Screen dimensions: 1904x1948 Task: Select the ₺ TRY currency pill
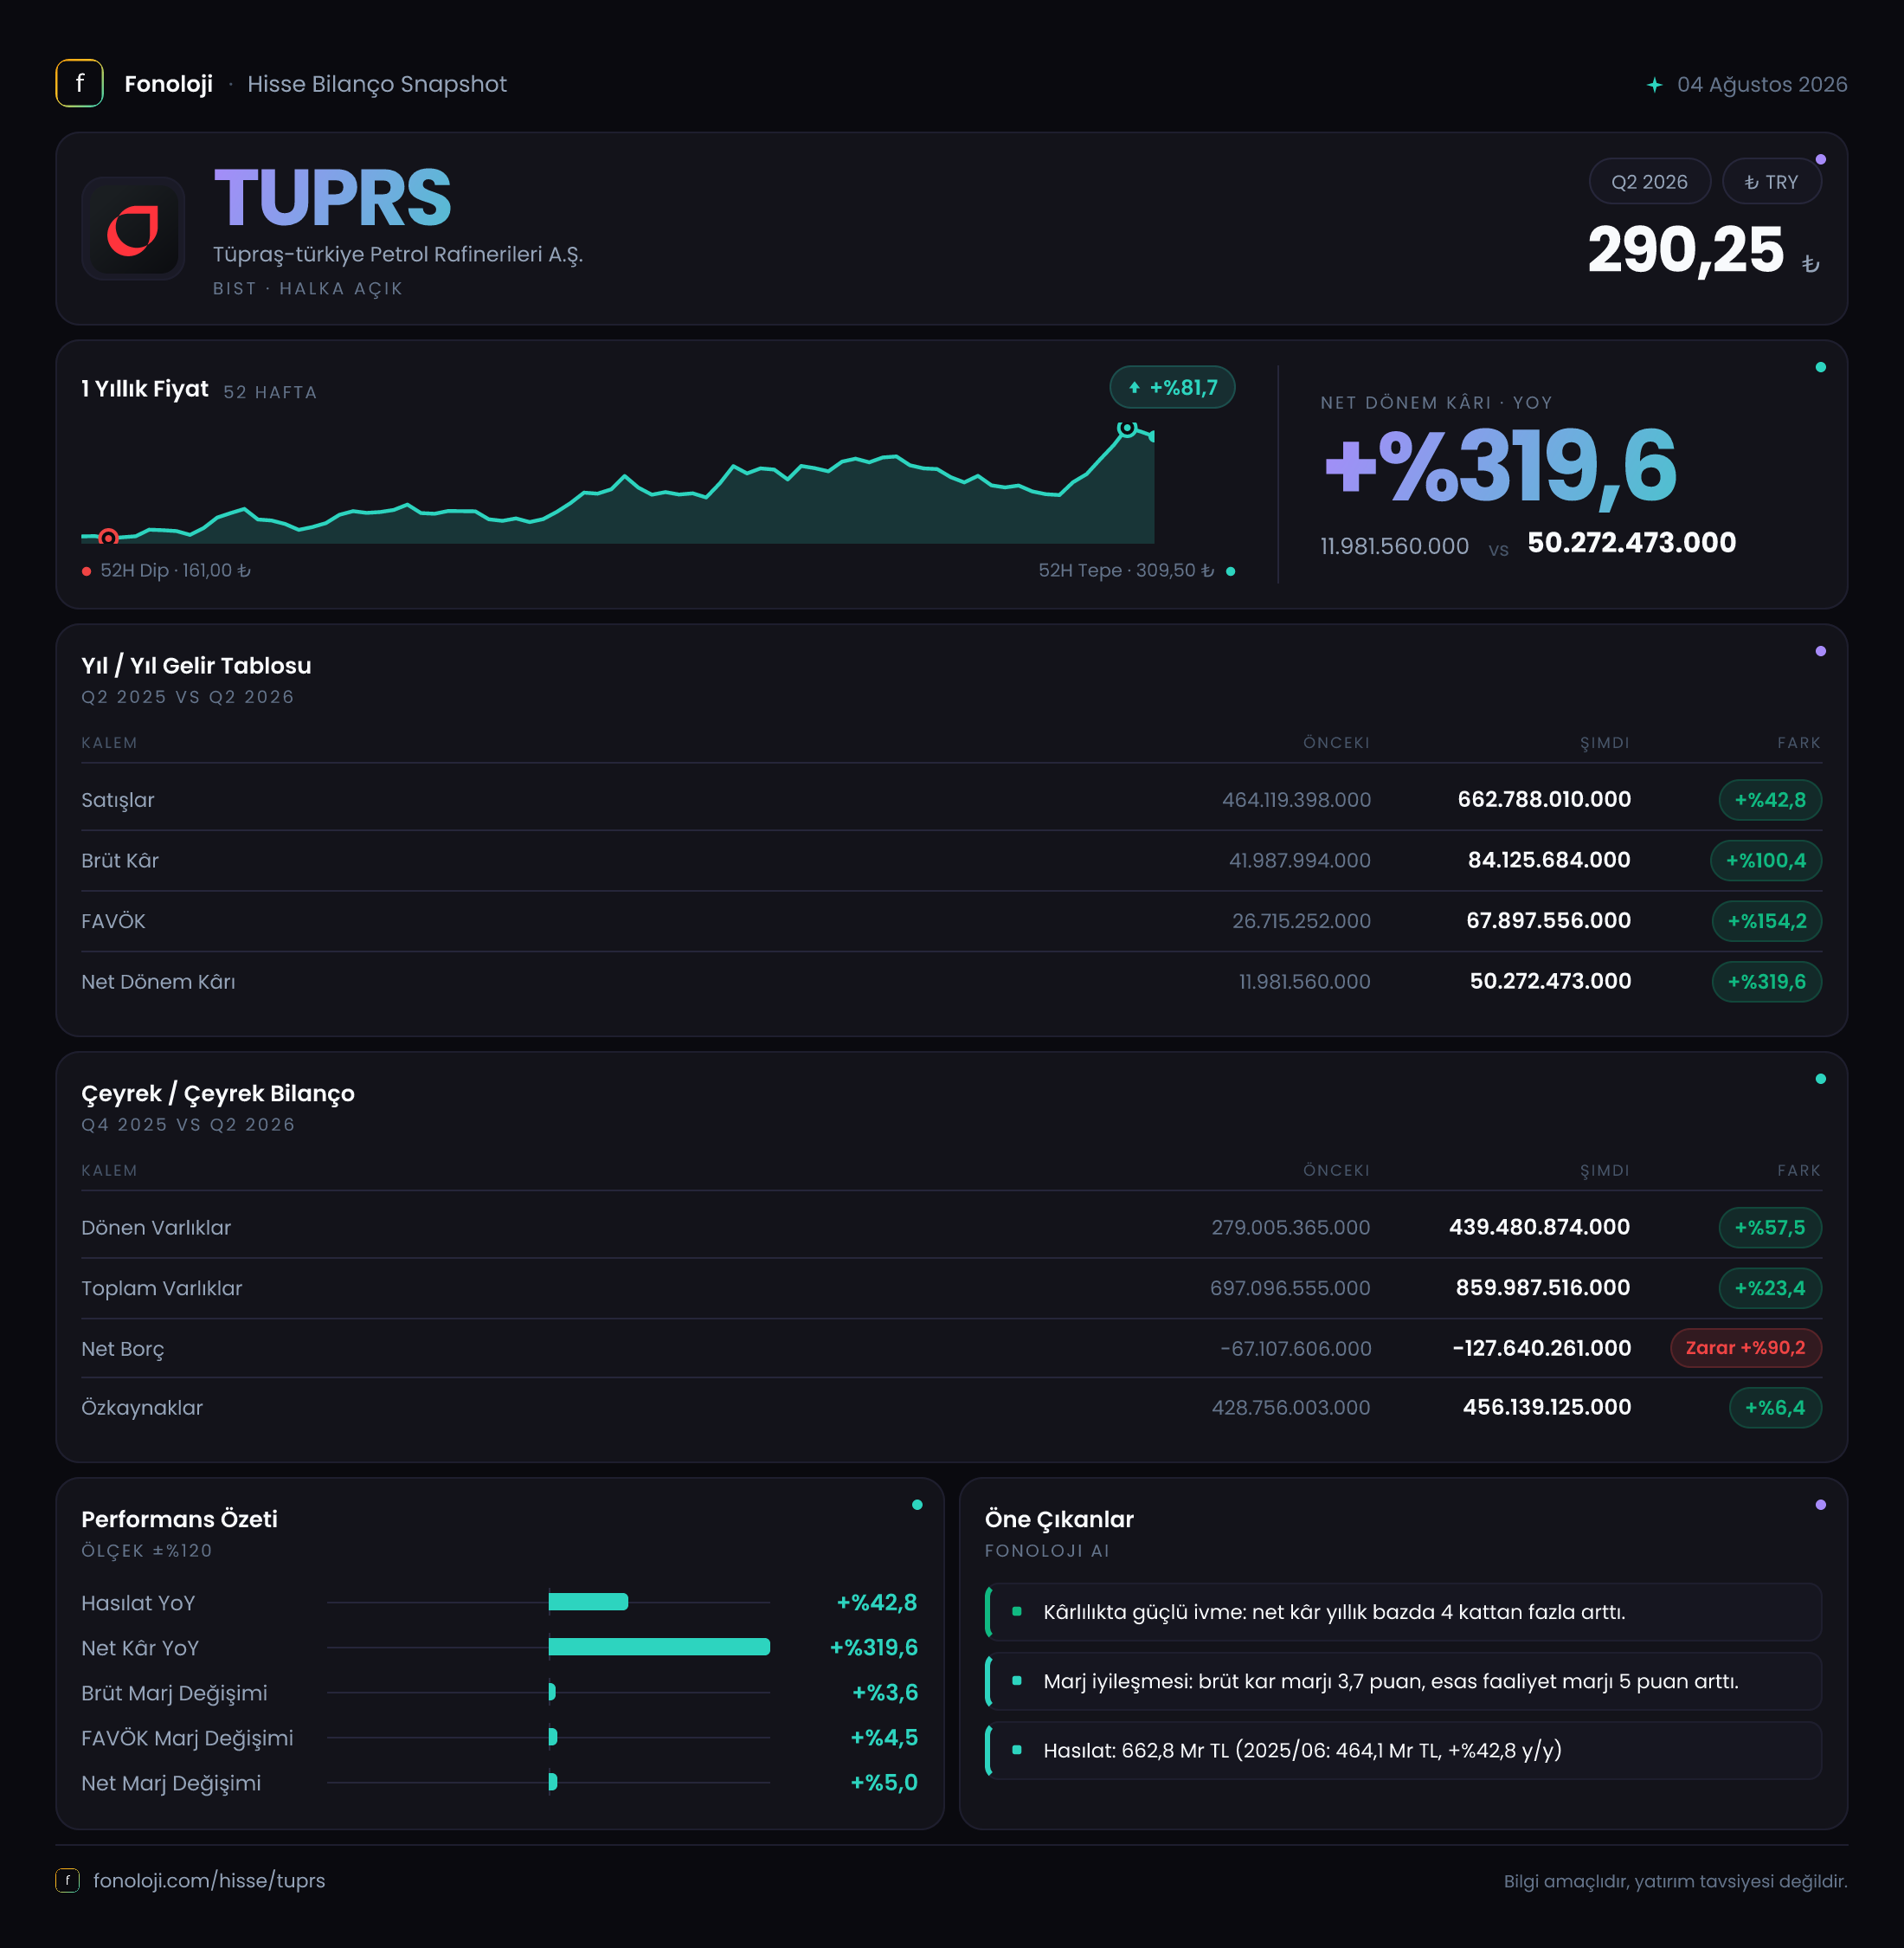1771,182
